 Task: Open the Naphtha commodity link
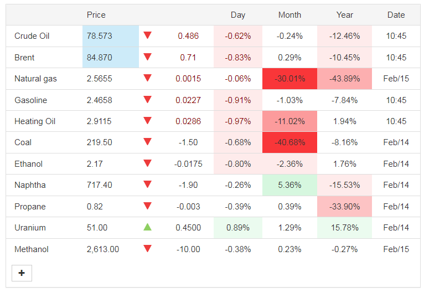click(30, 185)
